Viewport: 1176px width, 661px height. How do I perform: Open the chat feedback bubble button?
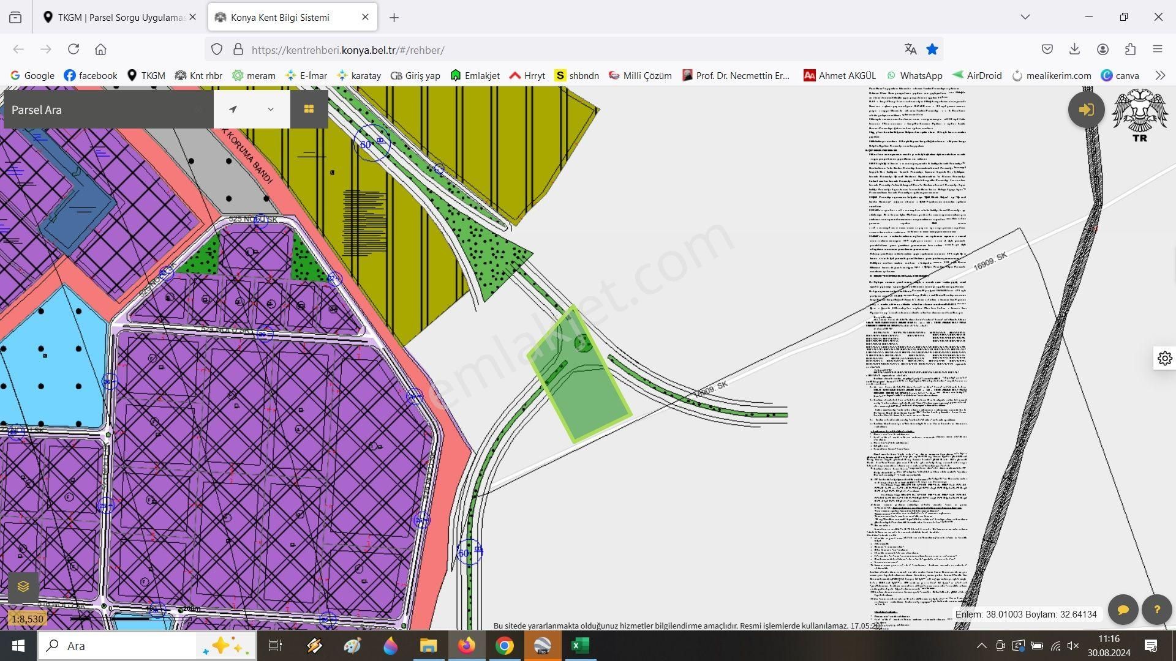click(1123, 610)
